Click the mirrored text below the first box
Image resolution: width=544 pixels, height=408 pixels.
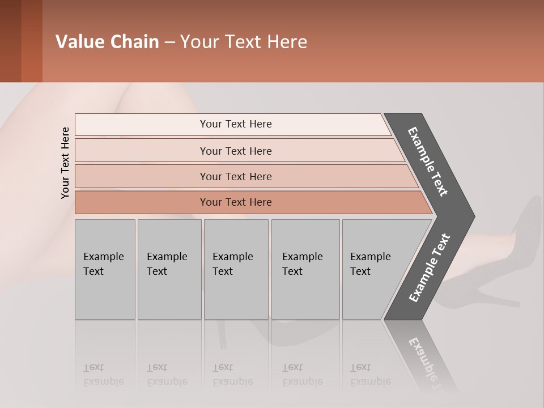click(x=104, y=375)
